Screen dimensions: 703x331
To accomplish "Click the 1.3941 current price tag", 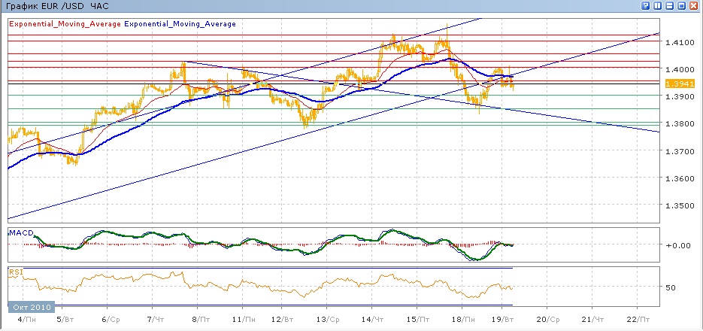I will click(x=678, y=84).
